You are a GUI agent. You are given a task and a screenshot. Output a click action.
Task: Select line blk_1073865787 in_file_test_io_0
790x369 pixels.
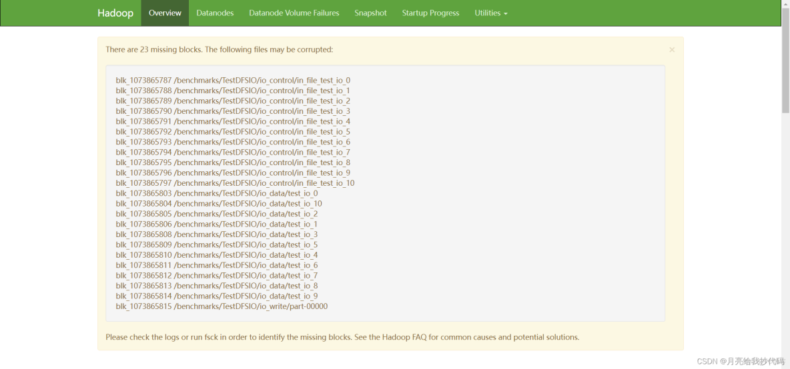point(233,81)
